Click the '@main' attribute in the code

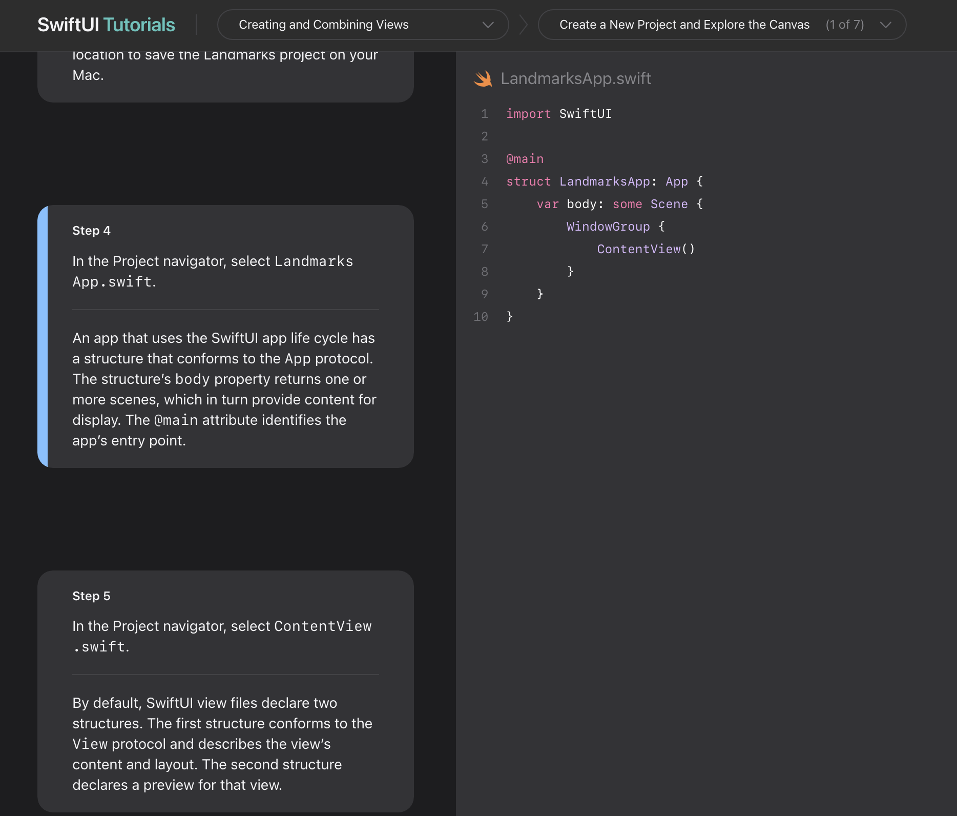[525, 159]
